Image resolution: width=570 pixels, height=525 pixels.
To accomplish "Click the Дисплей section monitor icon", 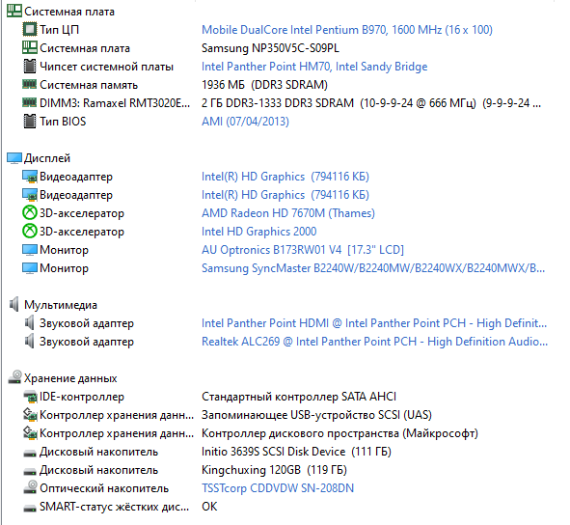I will click(14, 158).
